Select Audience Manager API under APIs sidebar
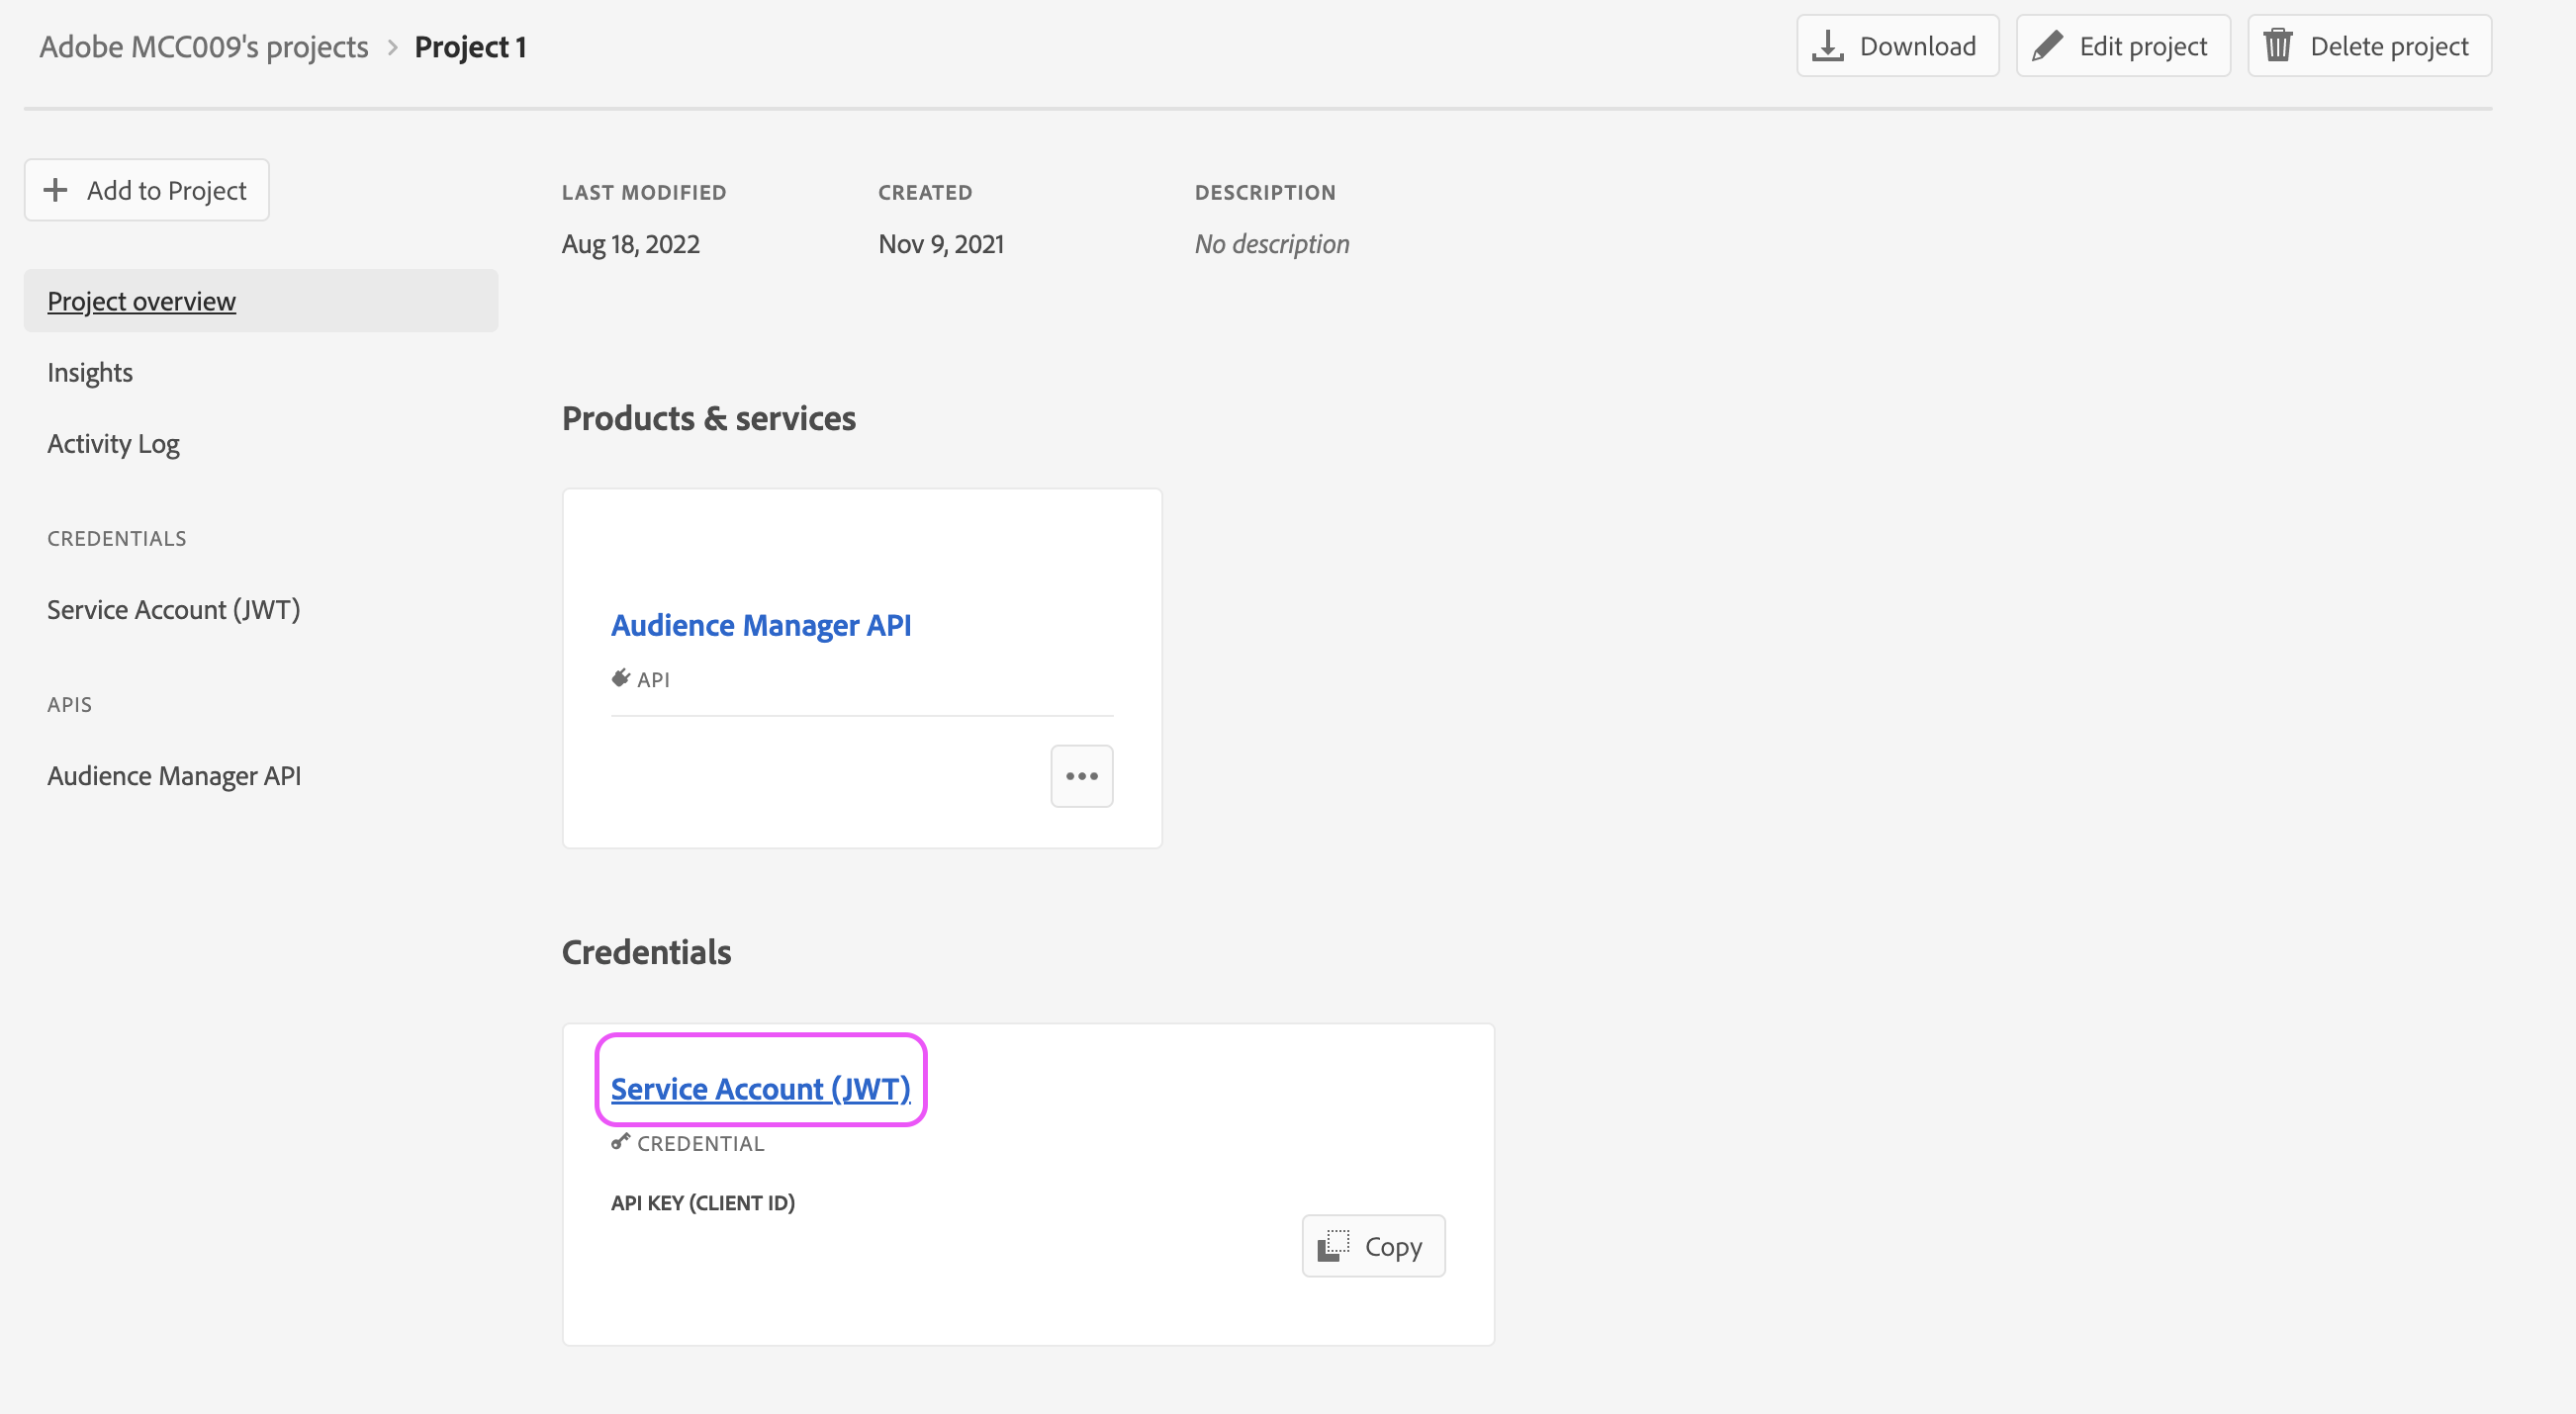This screenshot has width=2576, height=1414. tap(174, 775)
